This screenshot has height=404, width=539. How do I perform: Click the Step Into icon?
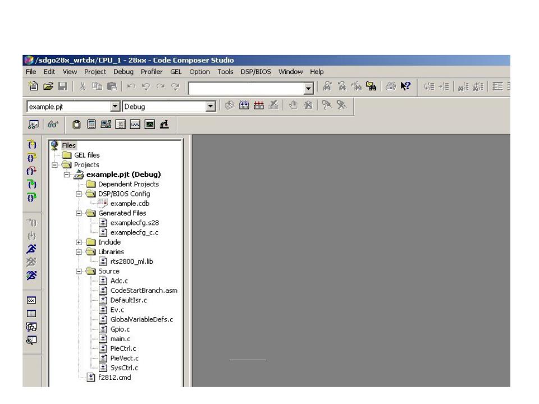[x=31, y=144]
